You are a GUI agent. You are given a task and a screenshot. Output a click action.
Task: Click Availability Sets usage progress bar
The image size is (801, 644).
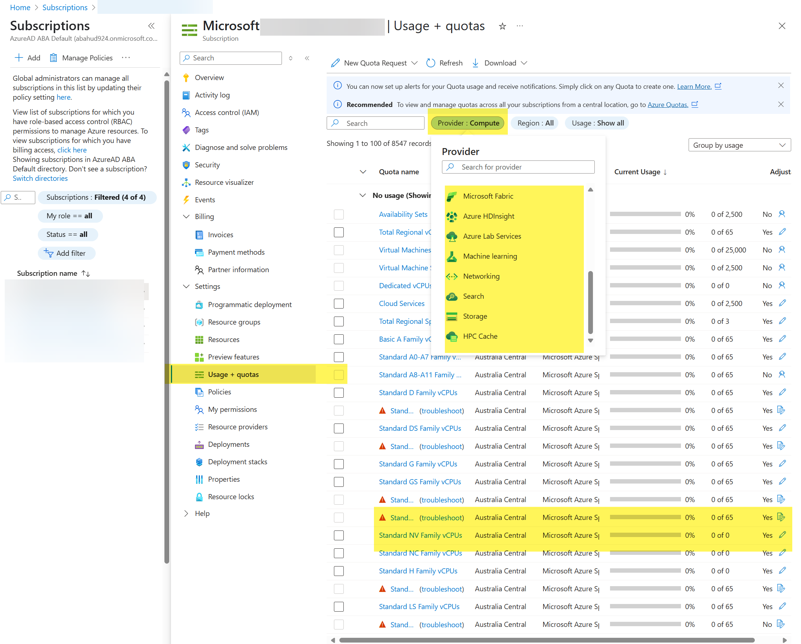coord(645,214)
